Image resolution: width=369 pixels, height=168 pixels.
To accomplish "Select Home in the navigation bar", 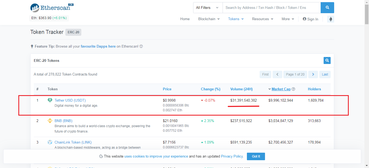I will point(185,19).
